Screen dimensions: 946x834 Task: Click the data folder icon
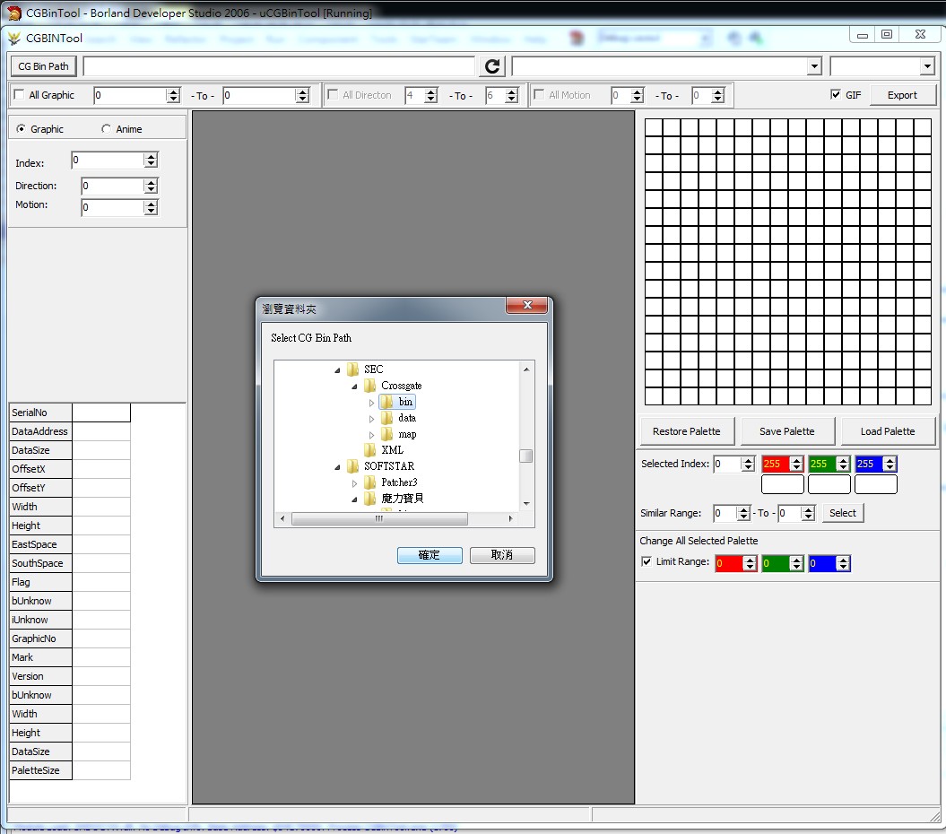click(x=387, y=418)
